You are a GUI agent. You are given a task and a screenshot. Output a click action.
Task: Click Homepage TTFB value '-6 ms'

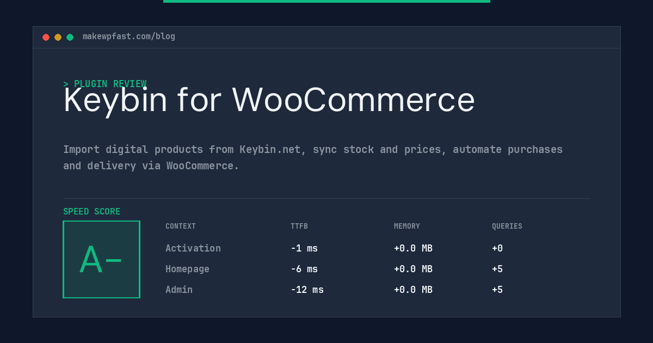point(304,269)
